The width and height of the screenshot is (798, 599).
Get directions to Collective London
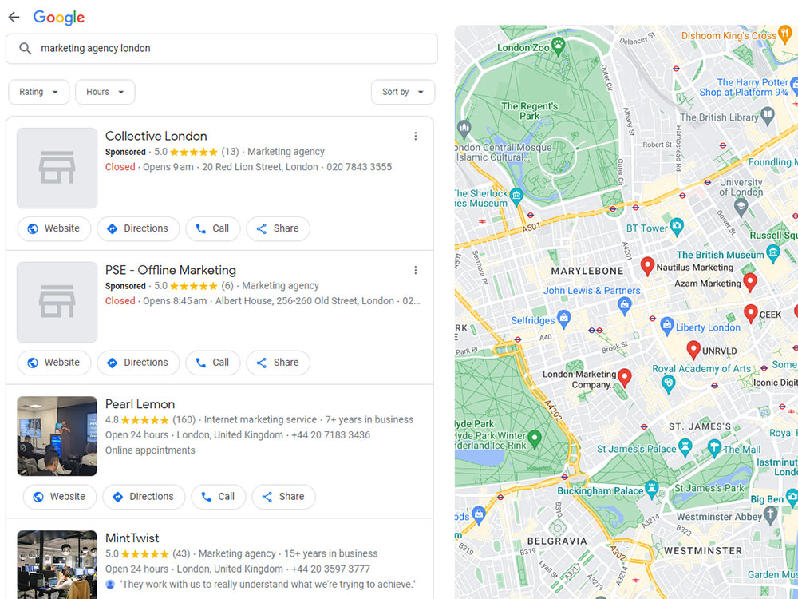(138, 228)
